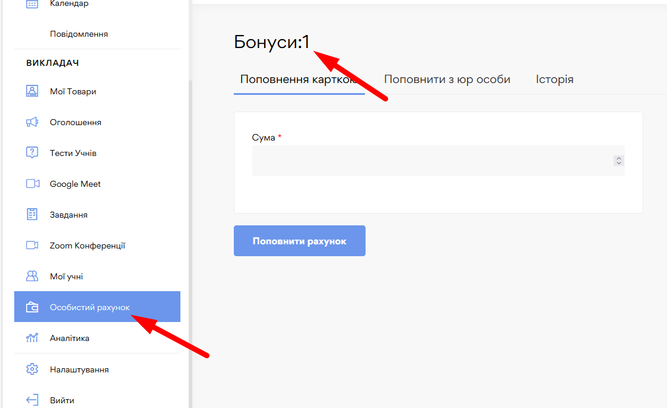This screenshot has width=667, height=408.
Task: Select the Тести Учнів question icon
Action: (x=32, y=153)
